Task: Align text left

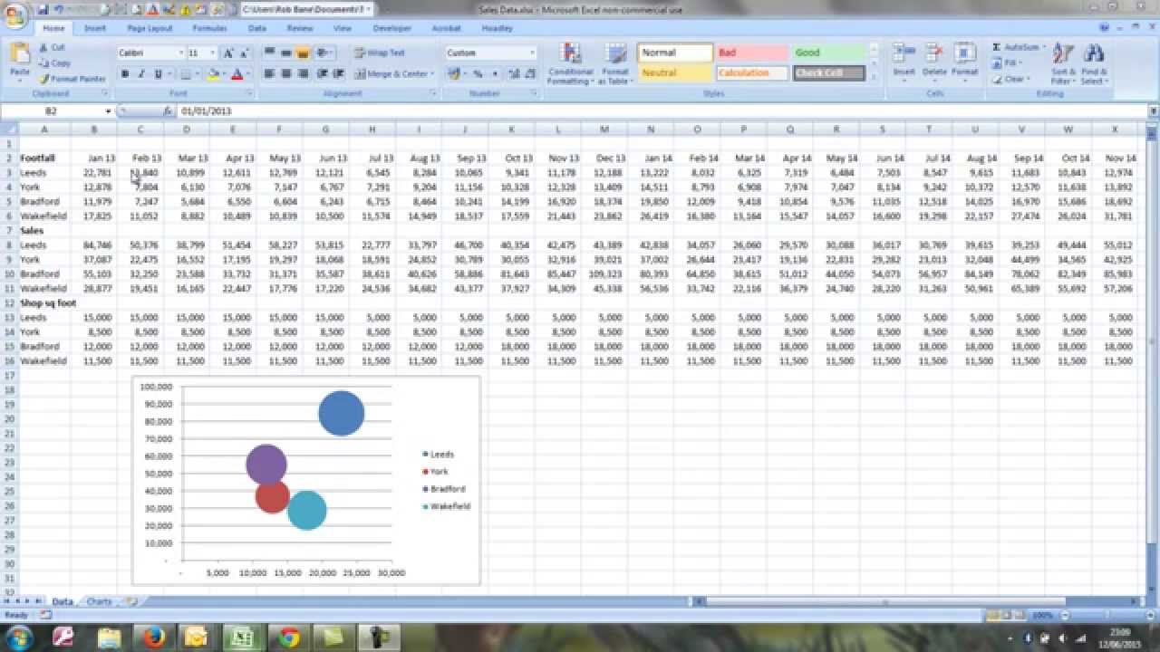Action: click(270, 74)
